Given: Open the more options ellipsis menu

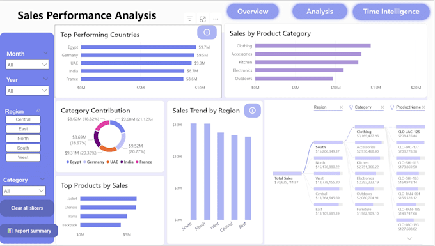Looking at the screenshot, I should click(x=216, y=19).
